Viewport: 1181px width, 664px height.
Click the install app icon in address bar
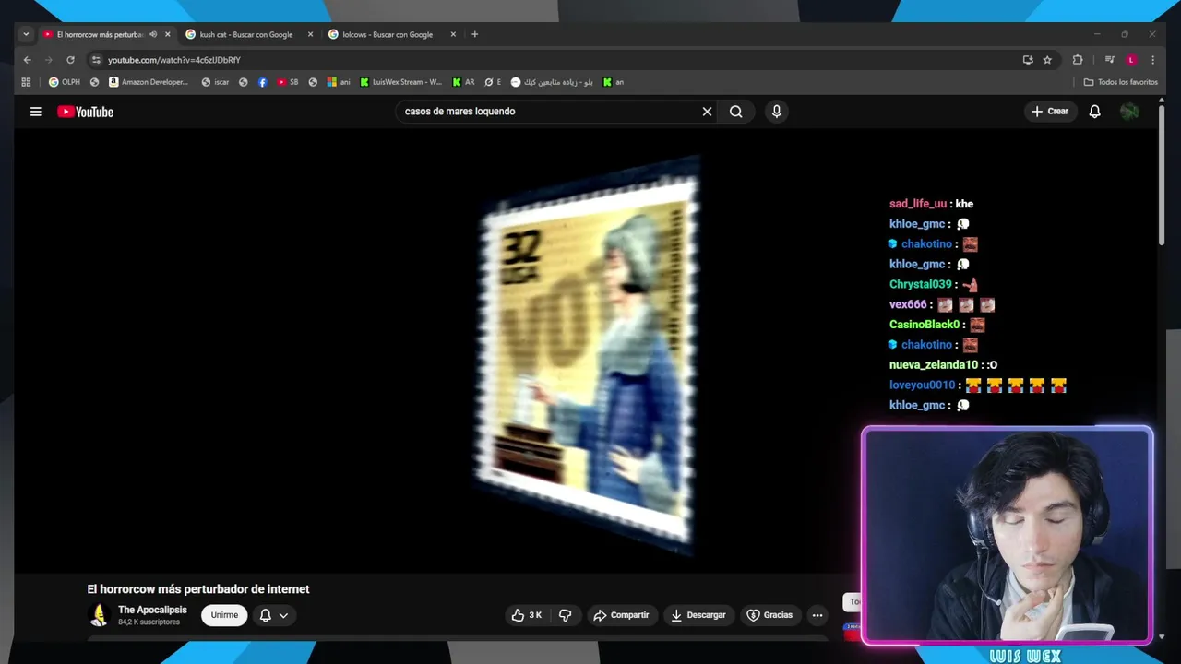(1028, 60)
